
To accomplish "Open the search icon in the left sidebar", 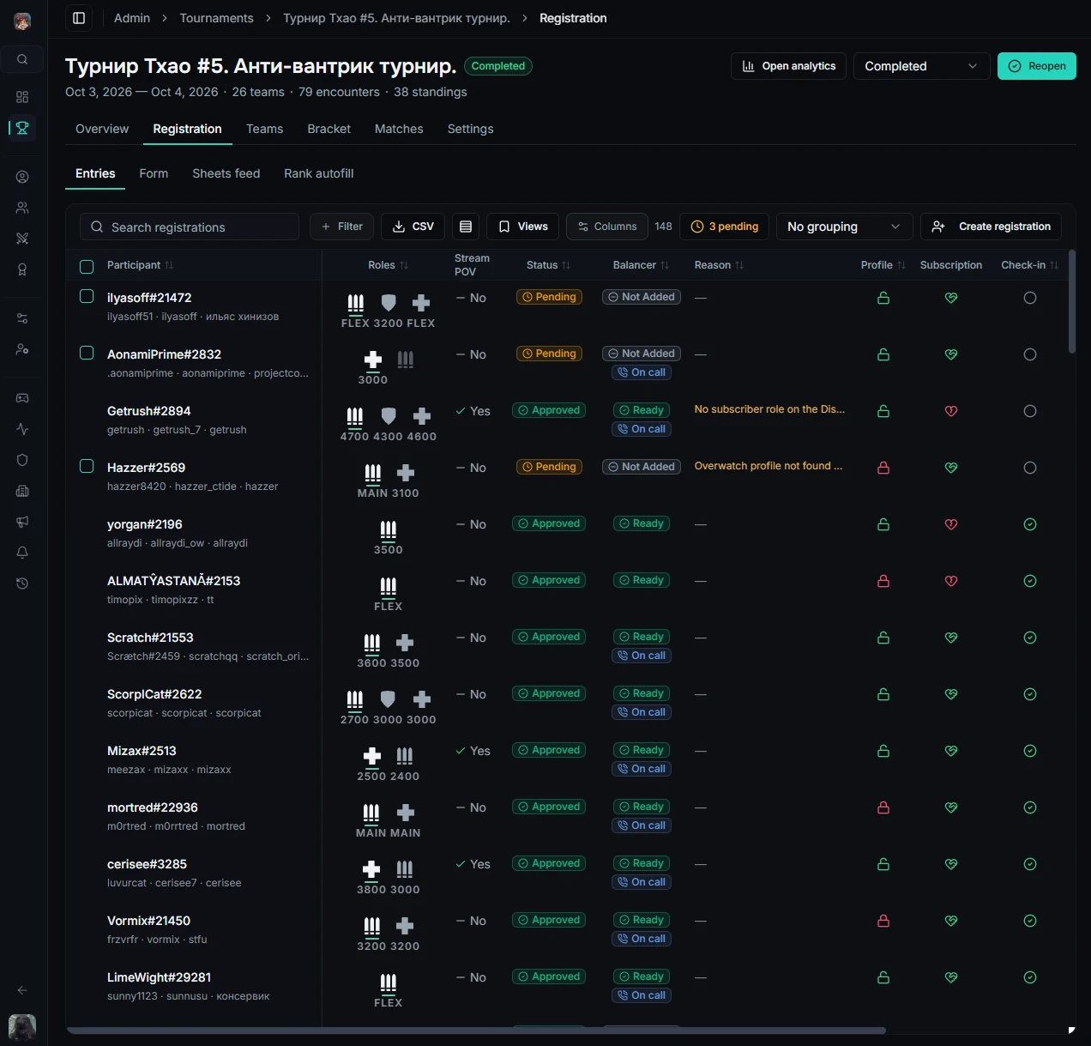I will (22, 59).
